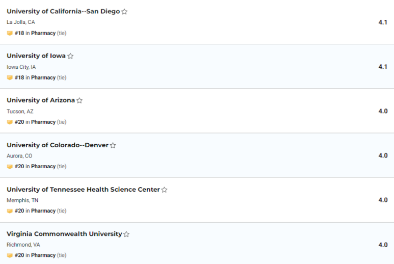Toggle the star next to University of Iowa
Screen dimensions: 394x264
[x=70, y=56]
